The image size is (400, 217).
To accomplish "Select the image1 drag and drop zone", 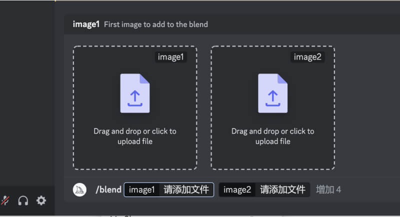I will pyautogui.click(x=135, y=108).
